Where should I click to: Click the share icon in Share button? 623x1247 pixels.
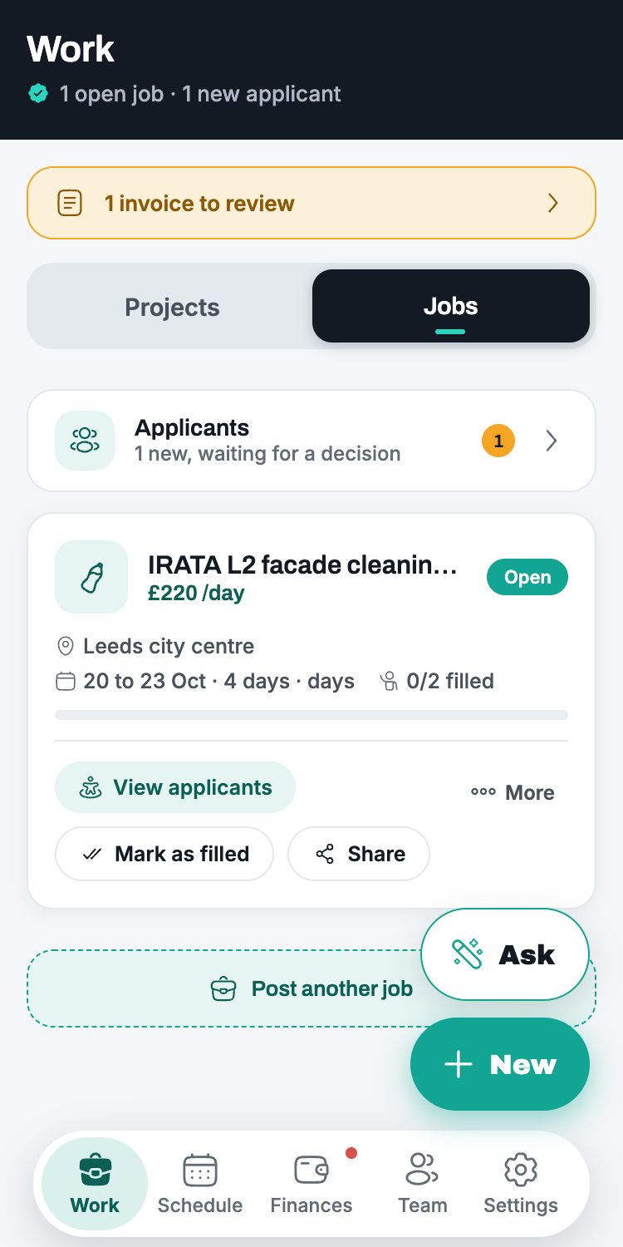coord(325,854)
